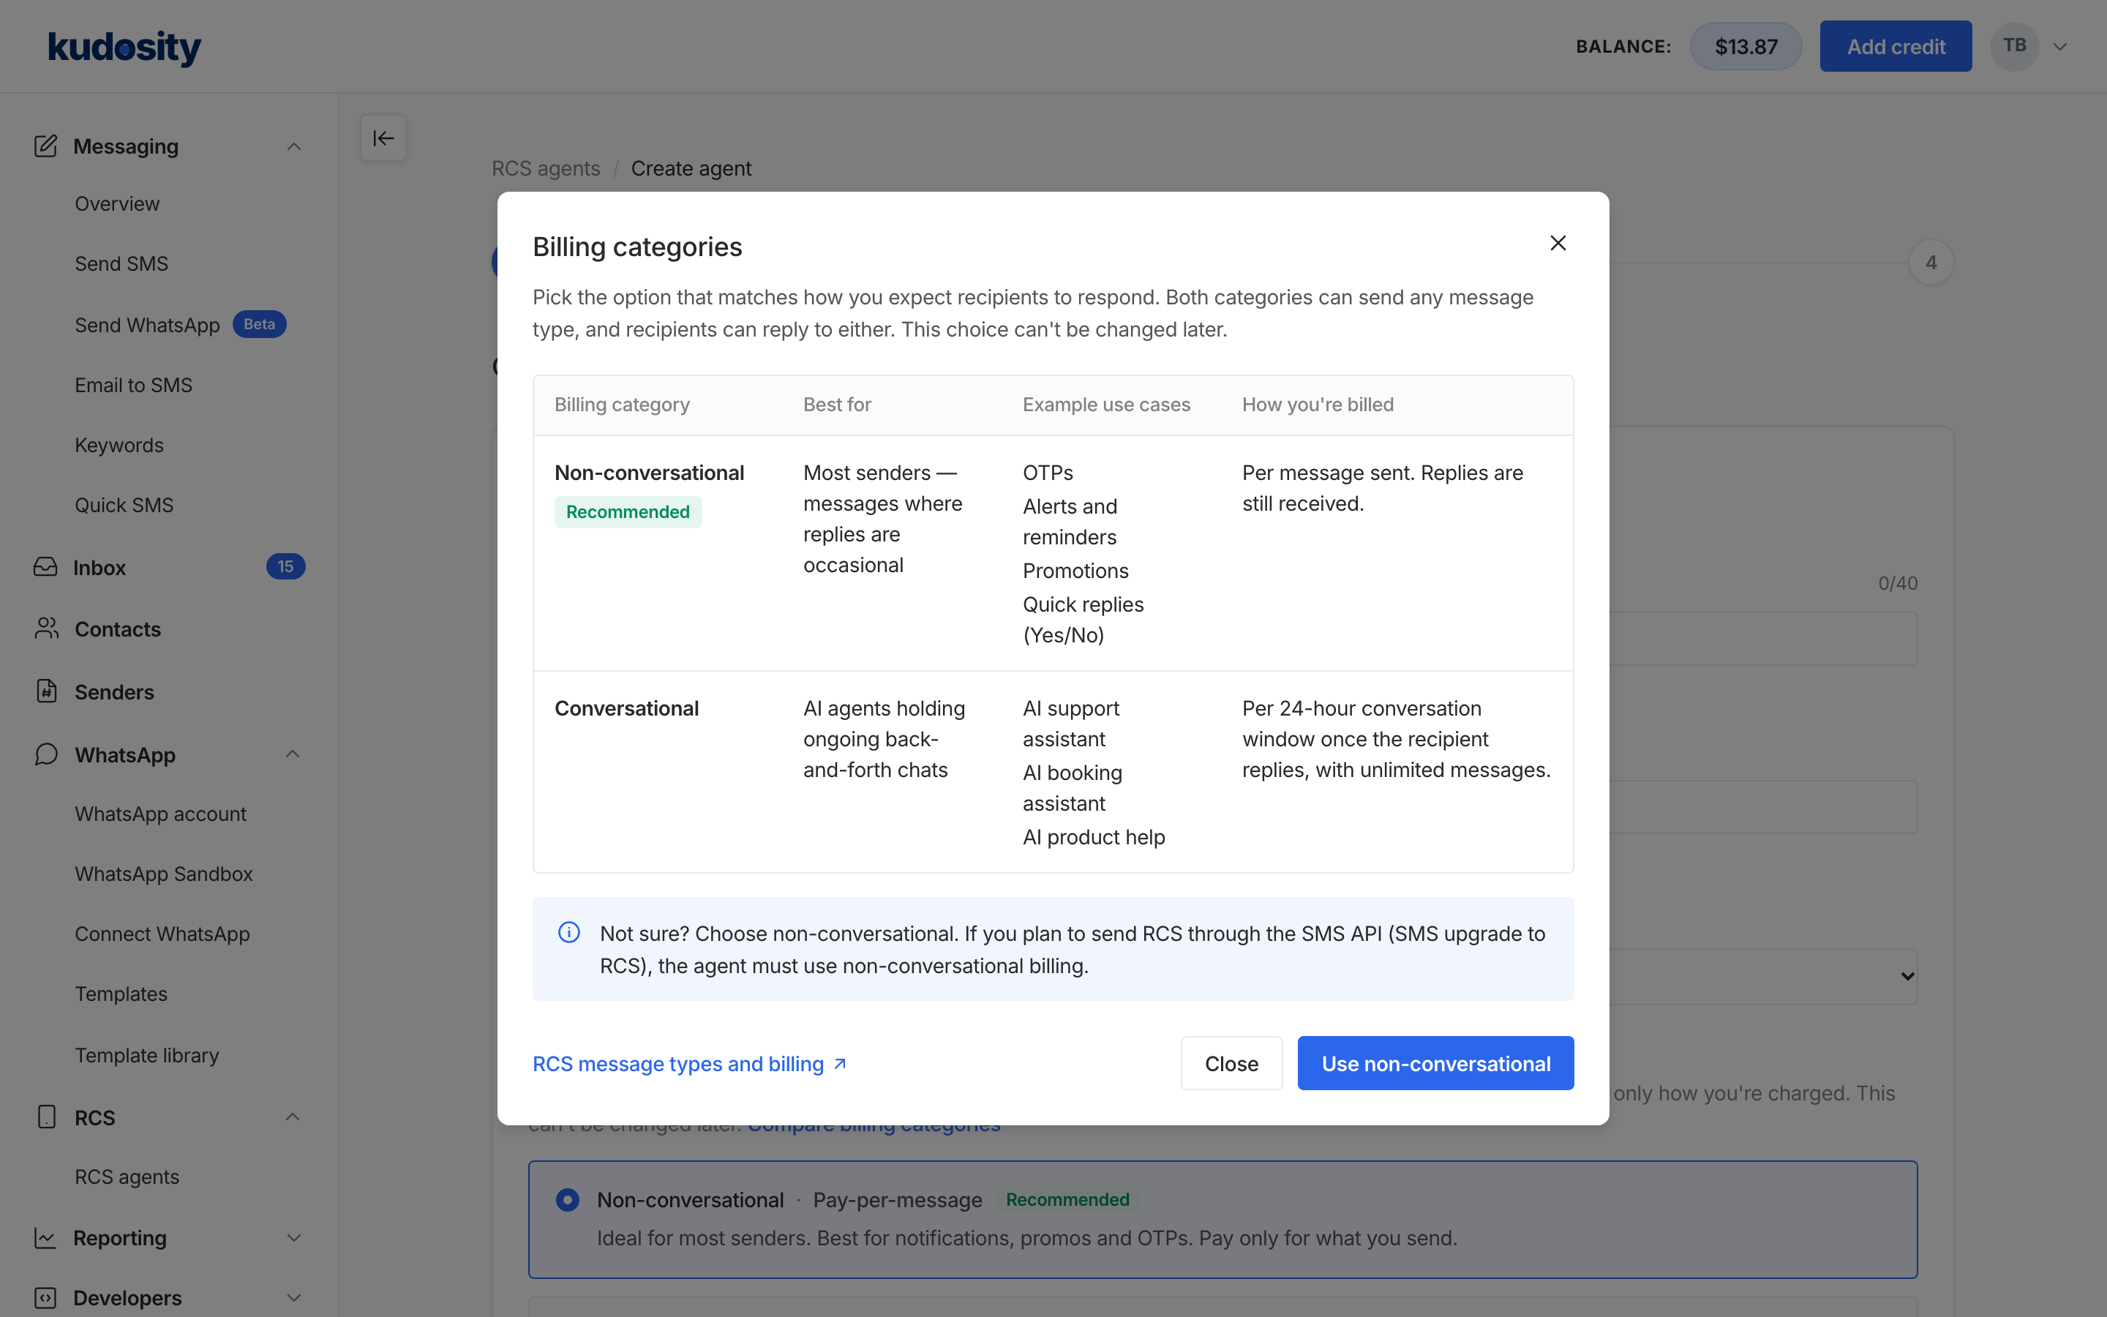This screenshot has height=1317, width=2107.
Task: Click the Inbox 15 unread badge
Action: click(x=285, y=566)
